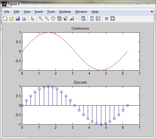The height and width of the screenshot is (139, 156).
Task: Activate the Zoom In magnifier tool
Action: coord(41,18)
